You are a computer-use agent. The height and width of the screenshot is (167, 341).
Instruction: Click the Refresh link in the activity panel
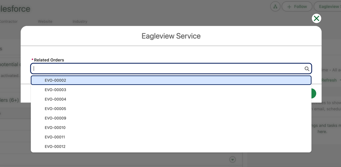(x=329, y=80)
